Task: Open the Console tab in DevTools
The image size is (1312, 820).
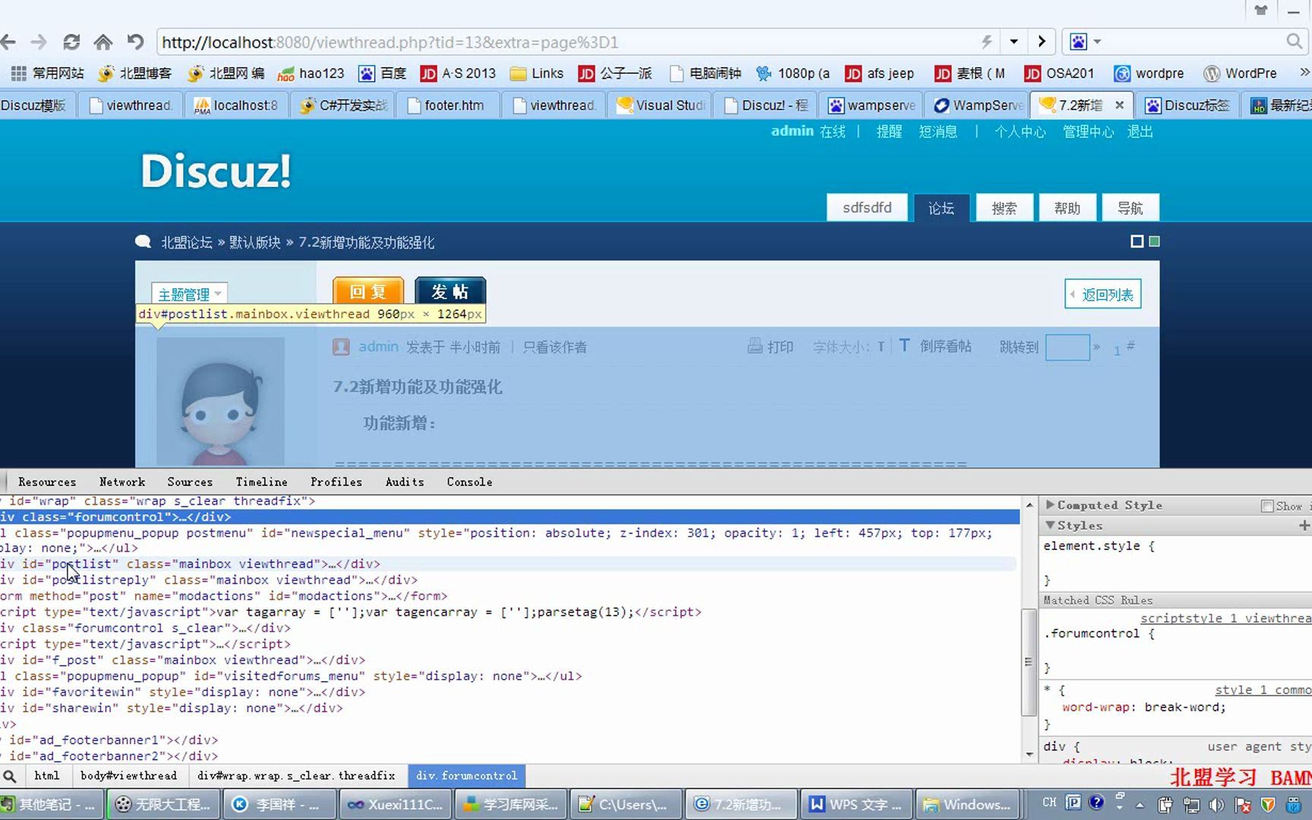Action: (x=469, y=481)
